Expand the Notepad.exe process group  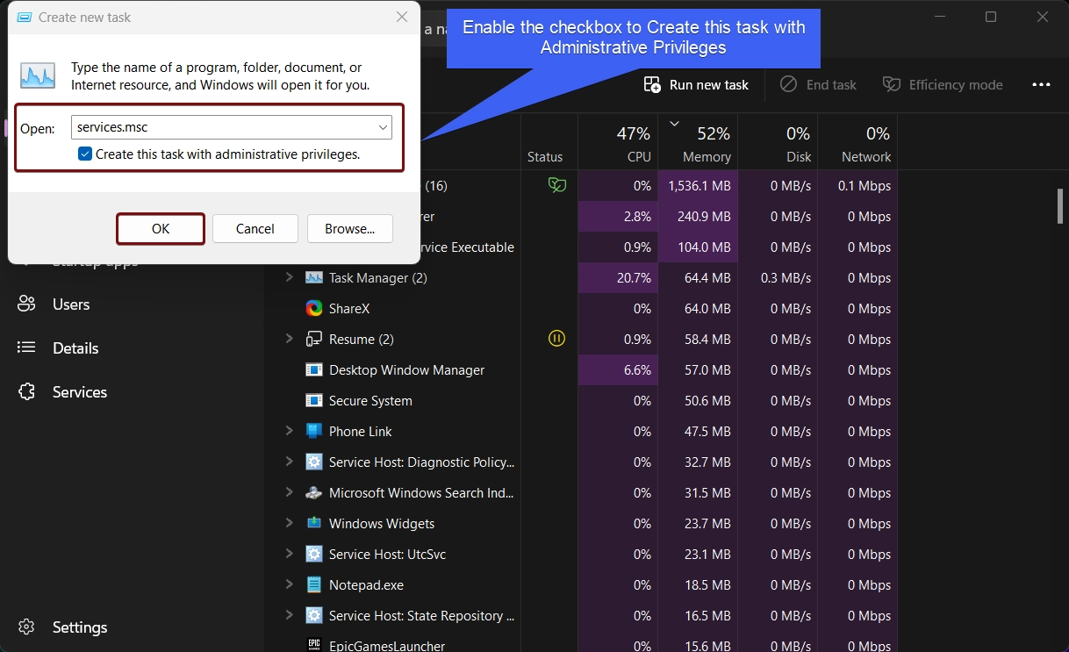289,584
